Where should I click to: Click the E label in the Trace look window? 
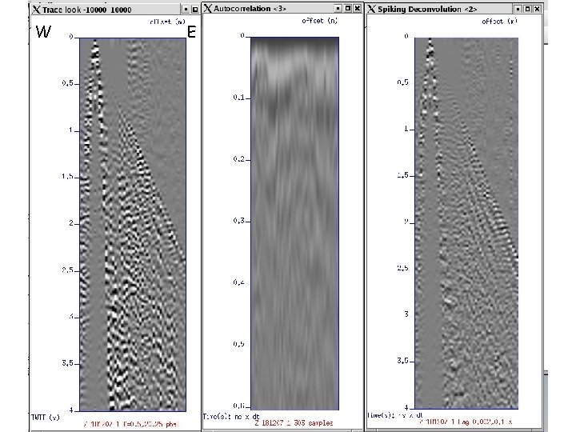[192, 32]
